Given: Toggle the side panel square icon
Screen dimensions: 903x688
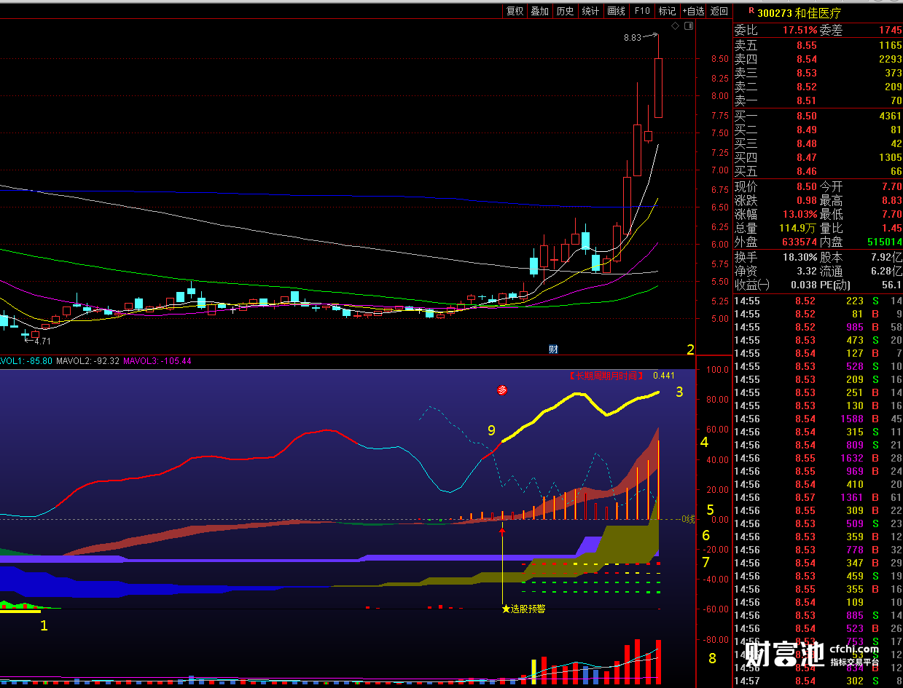Looking at the screenshot, I should [689, 26].
